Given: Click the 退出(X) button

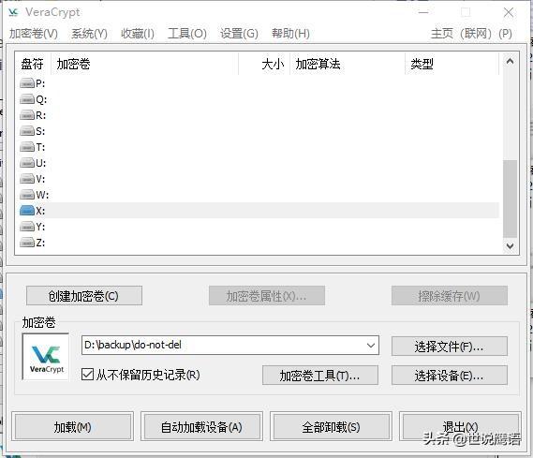Looking at the screenshot, I should point(460,426).
